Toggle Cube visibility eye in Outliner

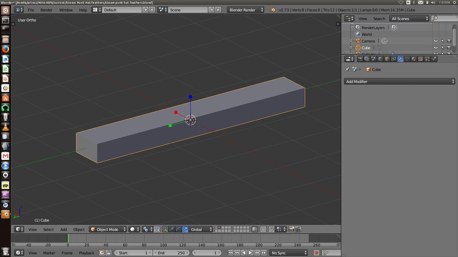436,48
